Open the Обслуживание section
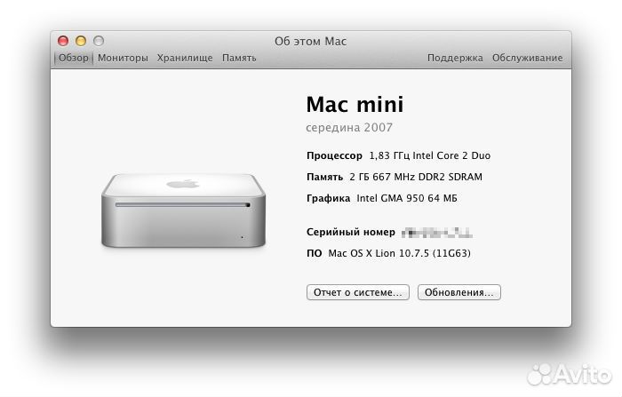Viewport: 622px width, 397px height. (x=527, y=58)
